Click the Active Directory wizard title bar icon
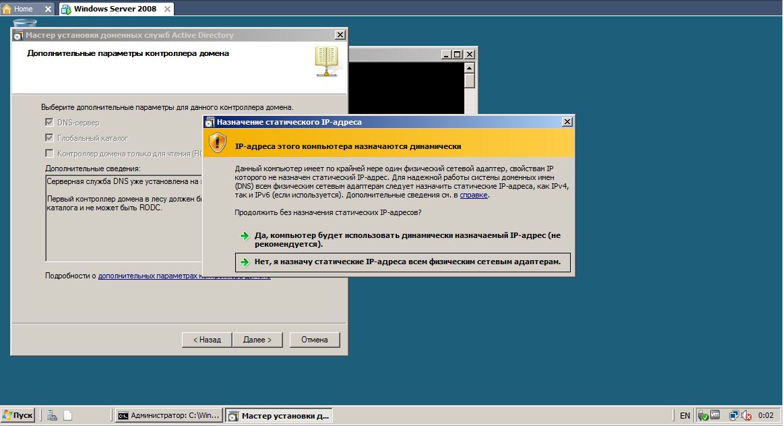This screenshot has height=426, width=783. point(18,36)
